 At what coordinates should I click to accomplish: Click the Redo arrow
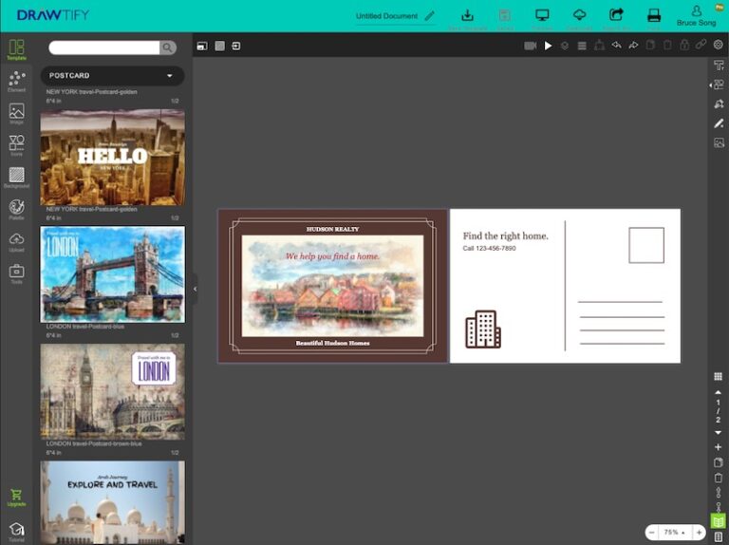click(633, 46)
